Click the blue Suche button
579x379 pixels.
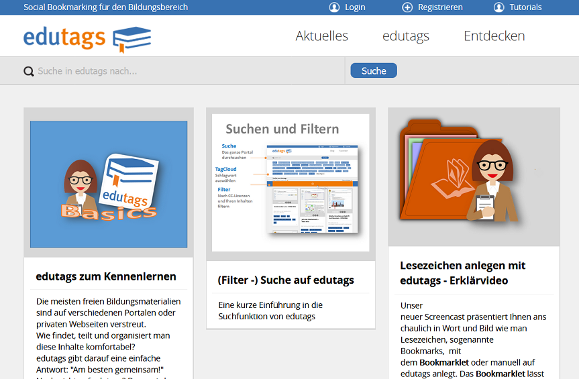coord(374,70)
